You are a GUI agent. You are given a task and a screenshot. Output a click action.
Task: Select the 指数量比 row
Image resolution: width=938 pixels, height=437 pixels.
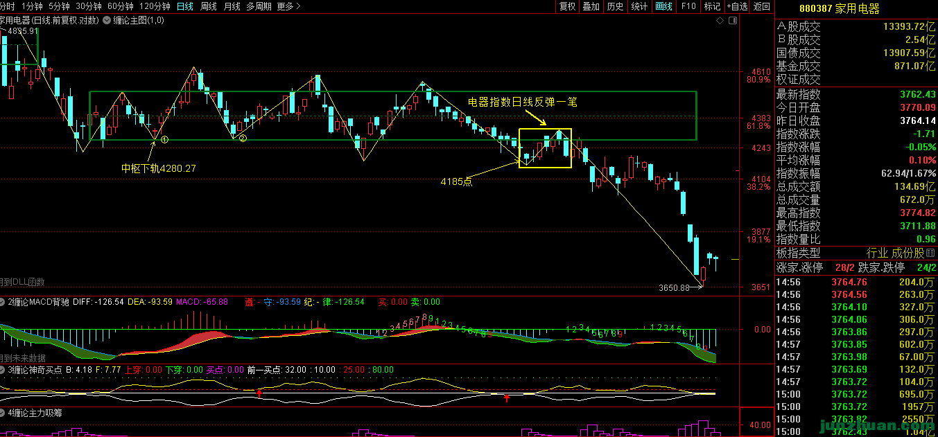click(856, 239)
